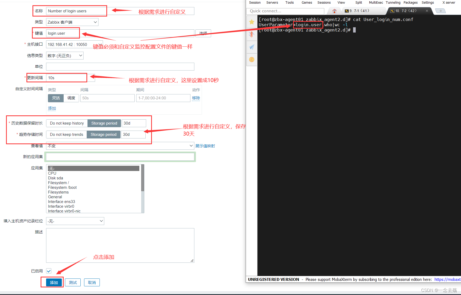Select -无- in the application list
The image size is (461, 295).
click(x=94, y=168)
